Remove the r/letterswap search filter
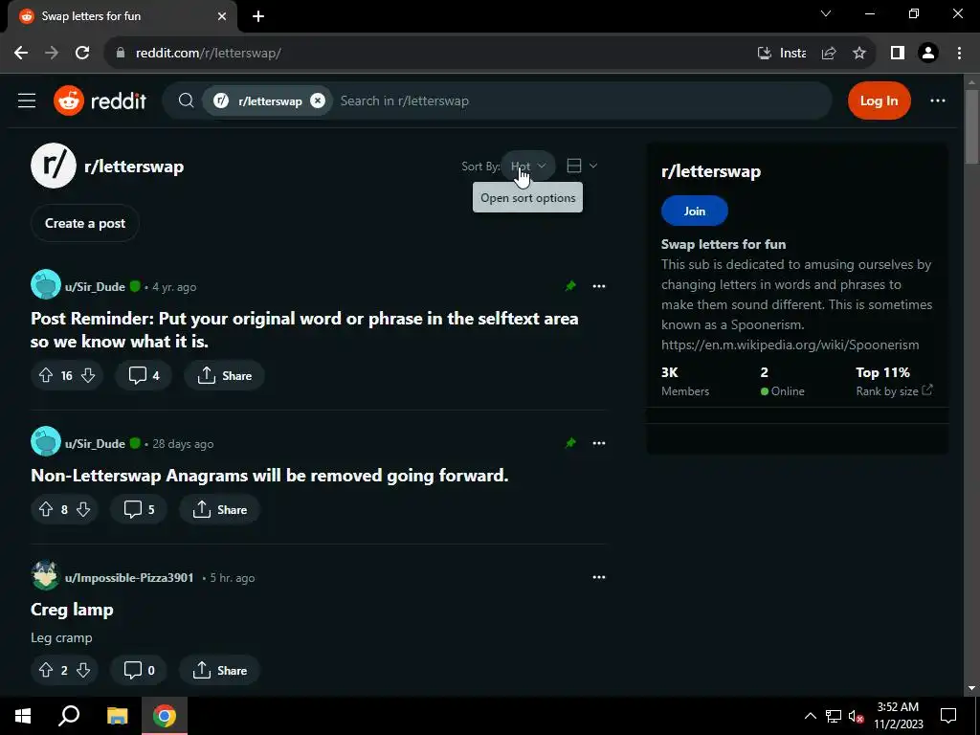 tap(318, 100)
